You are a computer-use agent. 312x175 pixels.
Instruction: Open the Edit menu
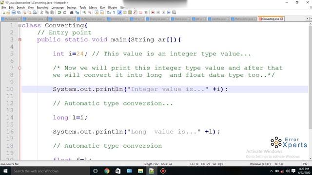click(11, 8)
